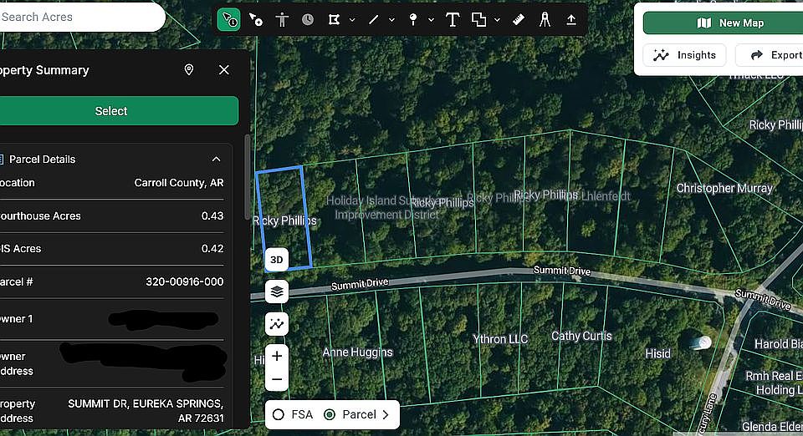
Task: Select the pin marker tool
Action: pos(413,20)
